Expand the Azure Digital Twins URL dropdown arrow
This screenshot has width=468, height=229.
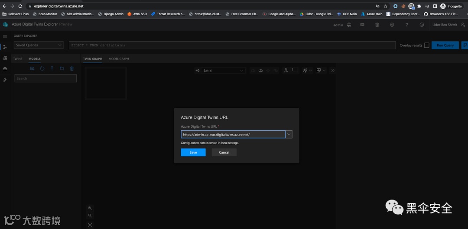pyautogui.click(x=289, y=135)
